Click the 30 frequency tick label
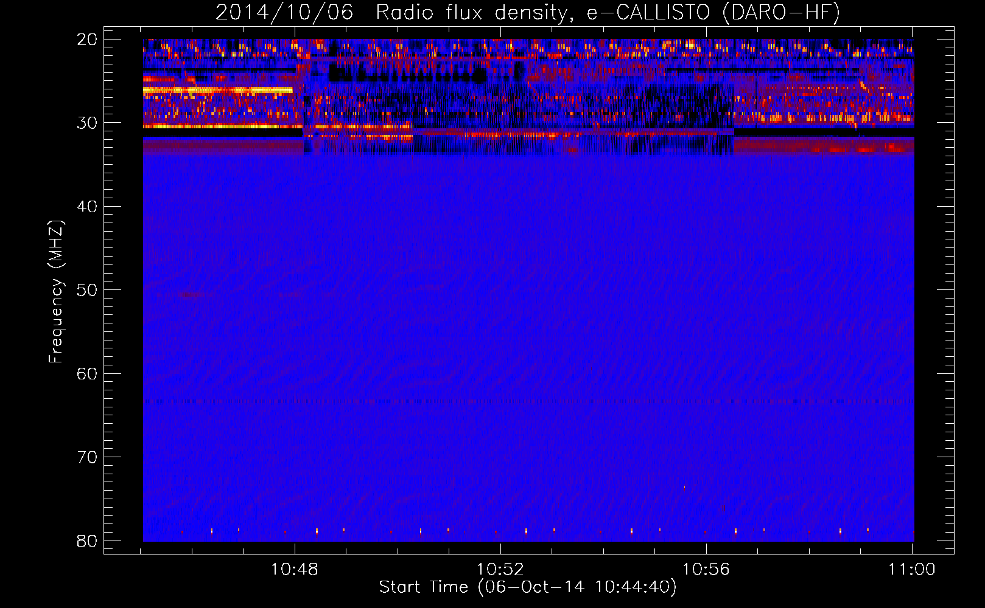The width and height of the screenshot is (985, 608). pos(87,123)
